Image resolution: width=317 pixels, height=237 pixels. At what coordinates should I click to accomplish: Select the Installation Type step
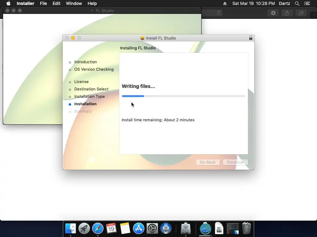[x=89, y=97]
